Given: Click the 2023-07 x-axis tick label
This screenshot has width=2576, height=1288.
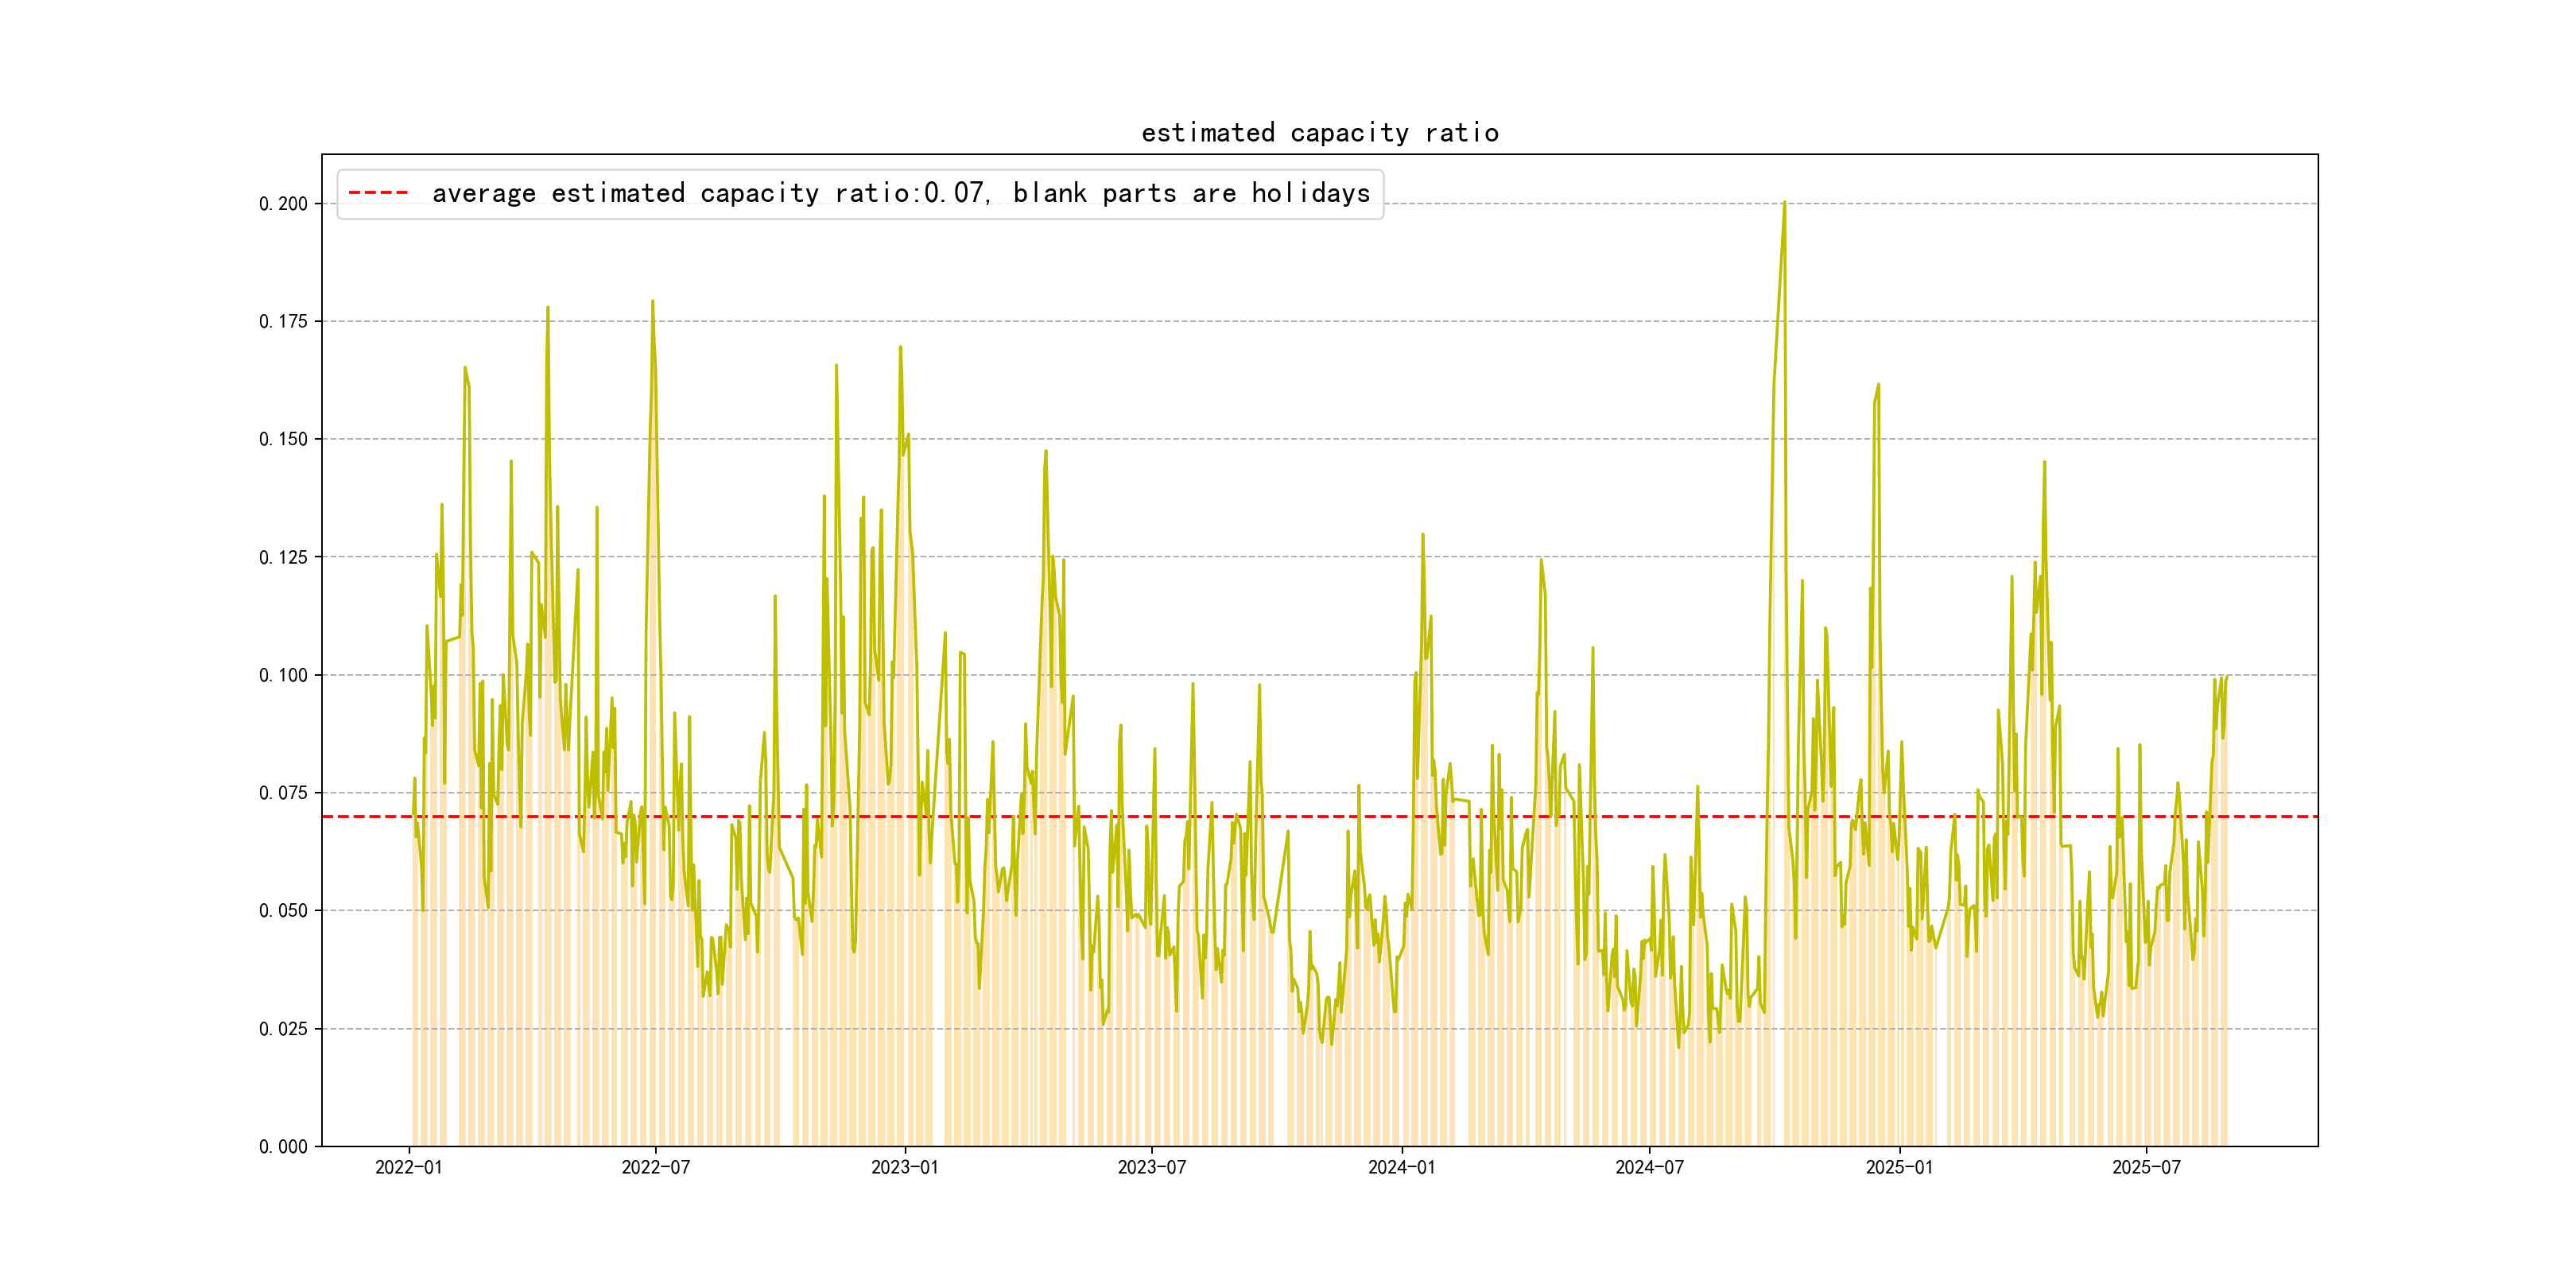Looking at the screenshot, I should [x=1151, y=1168].
